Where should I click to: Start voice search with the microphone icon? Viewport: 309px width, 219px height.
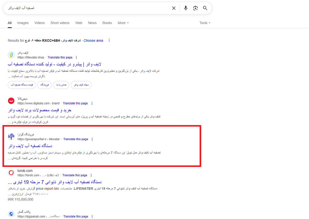tap(186, 8)
